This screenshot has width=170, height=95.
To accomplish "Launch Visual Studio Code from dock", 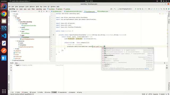I will point(4,36).
